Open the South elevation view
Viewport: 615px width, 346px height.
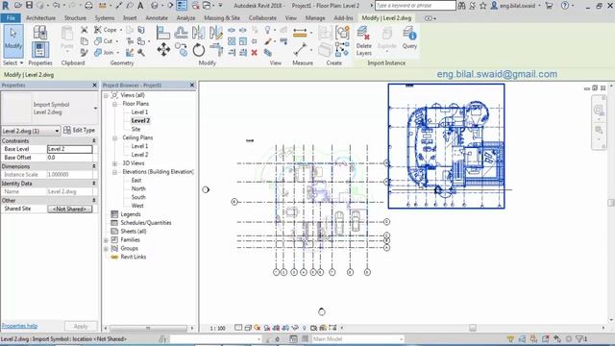pyautogui.click(x=138, y=197)
